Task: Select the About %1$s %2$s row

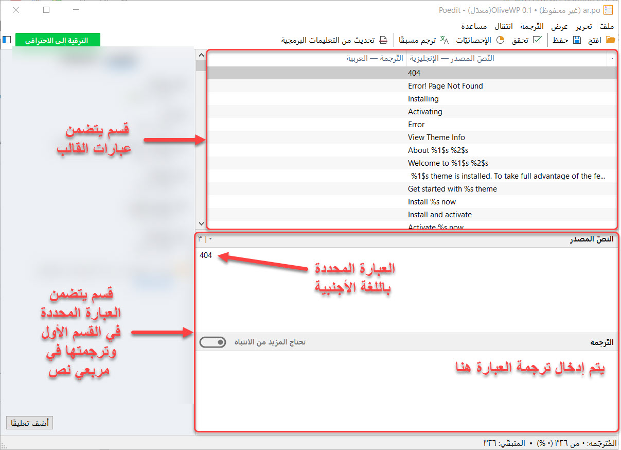Action: click(412, 150)
